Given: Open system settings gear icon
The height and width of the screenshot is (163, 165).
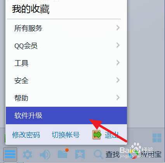Looking at the screenshot, I should tap(28, 154).
